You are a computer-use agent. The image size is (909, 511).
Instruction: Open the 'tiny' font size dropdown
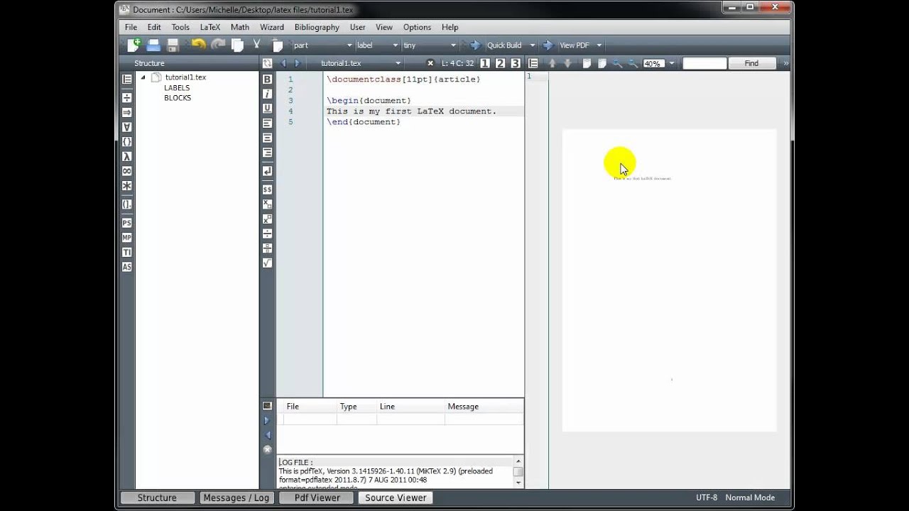(x=428, y=45)
